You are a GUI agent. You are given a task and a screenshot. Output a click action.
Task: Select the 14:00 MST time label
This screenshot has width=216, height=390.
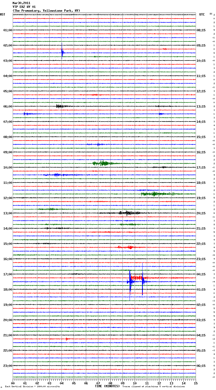pyautogui.click(x=8, y=229)
